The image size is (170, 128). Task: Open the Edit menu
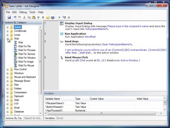15,12
